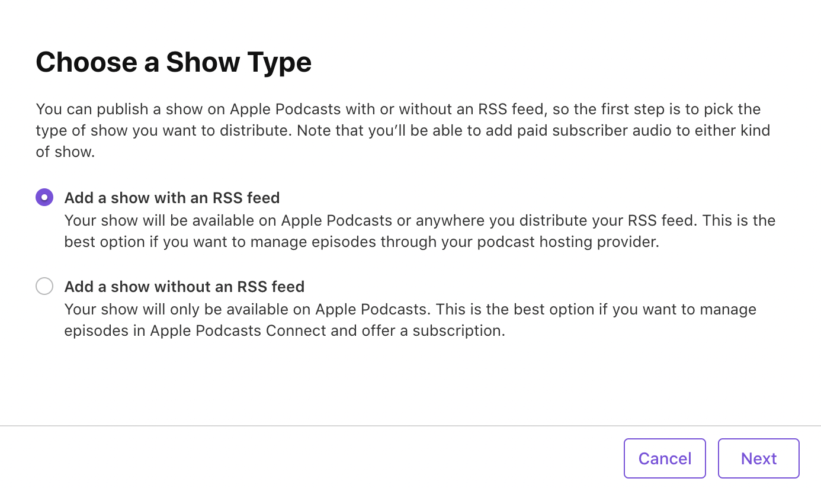Click the 'Choose a Show Type' heading
The image size is (821, 488).
coord(174,62)
